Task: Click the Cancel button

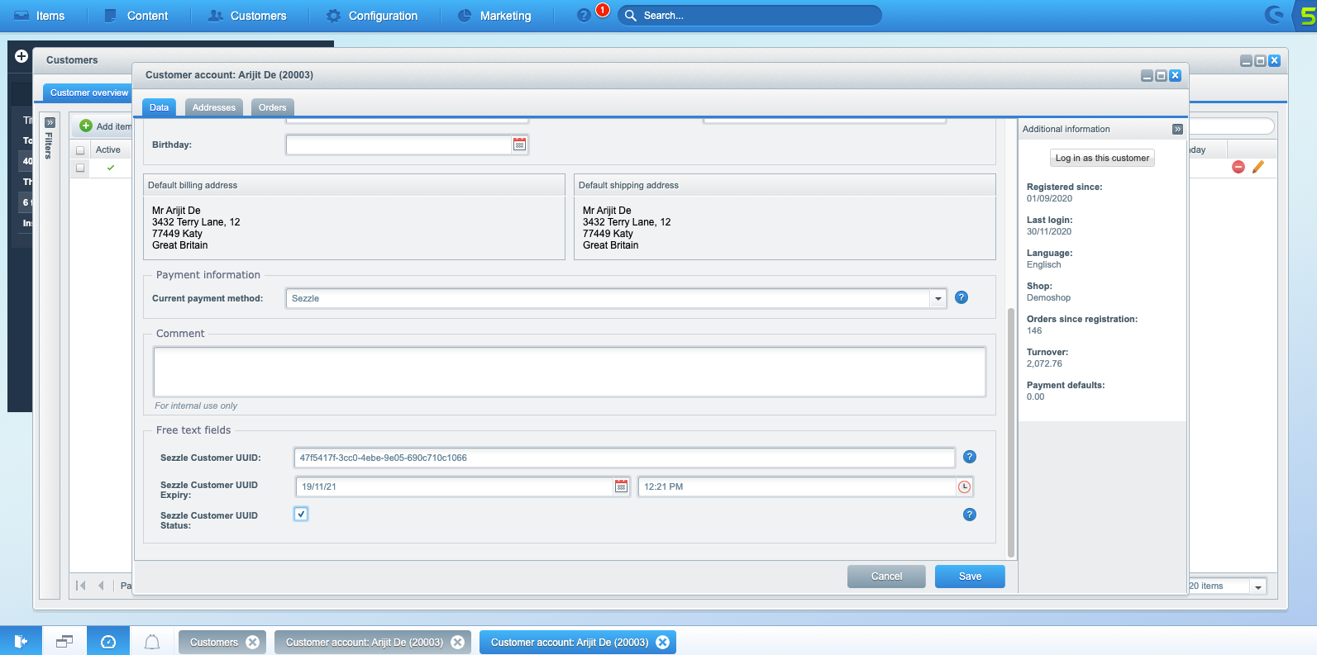Action: (886, 577)
